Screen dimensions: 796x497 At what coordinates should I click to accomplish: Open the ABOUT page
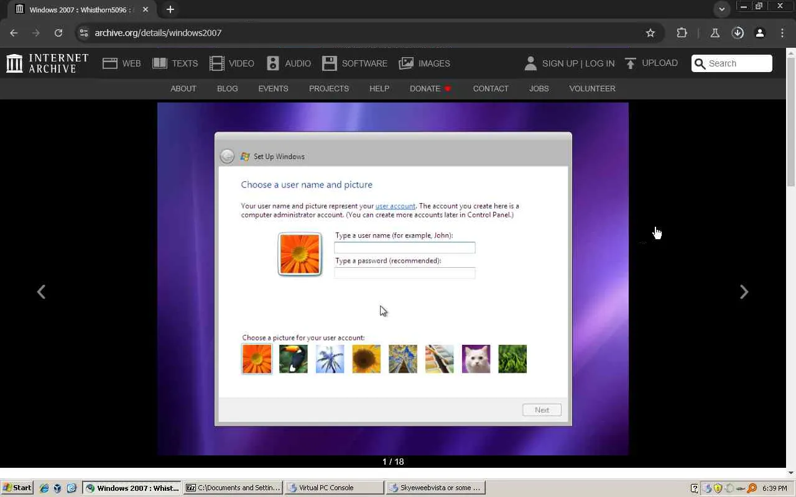(183, 89)
